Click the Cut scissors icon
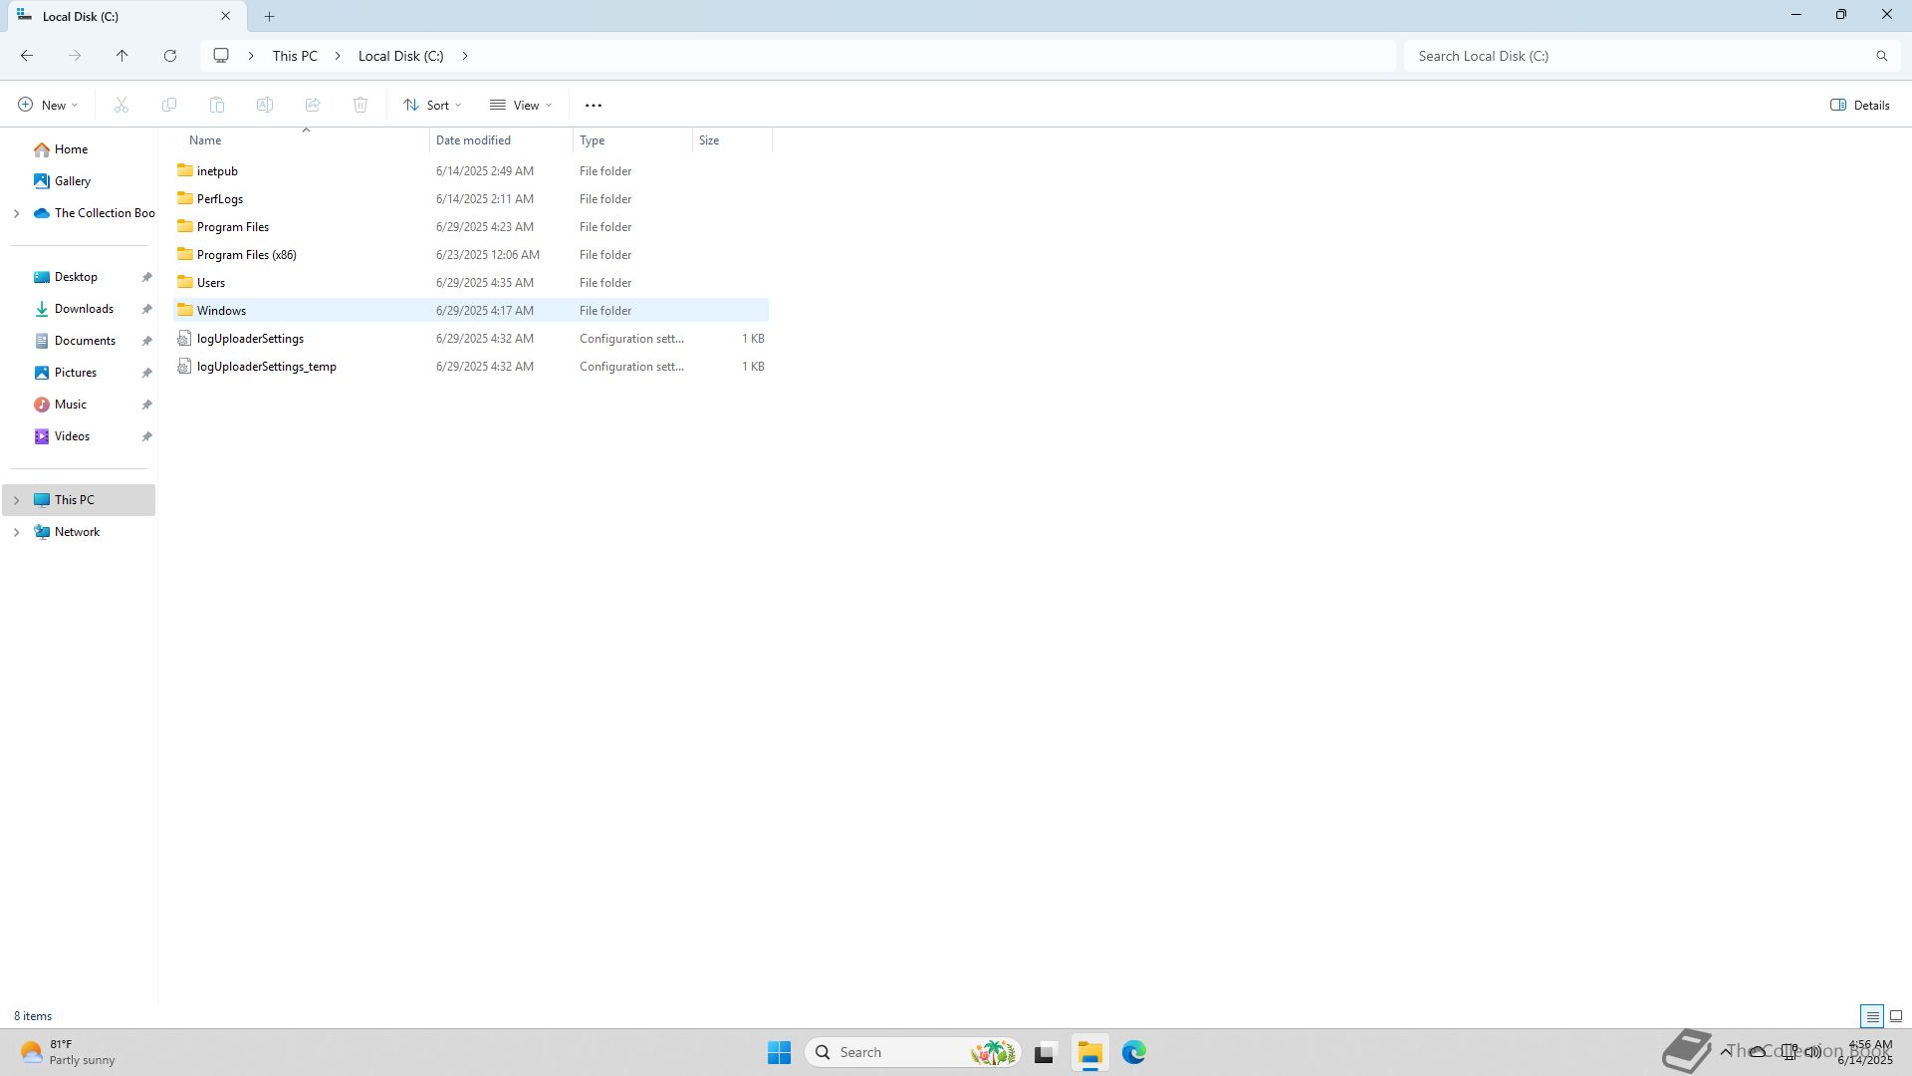Image resolution: width=1912 pixels, height=1076 pixels. point(121,105)
